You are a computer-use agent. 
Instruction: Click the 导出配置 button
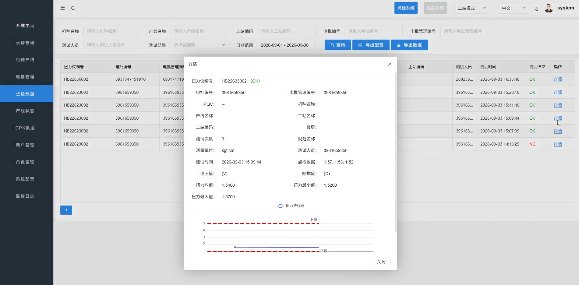point(371,45)
